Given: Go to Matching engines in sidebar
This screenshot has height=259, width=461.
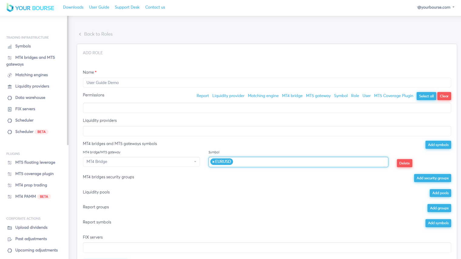Looking at the screenshot, I should [32, 75].
